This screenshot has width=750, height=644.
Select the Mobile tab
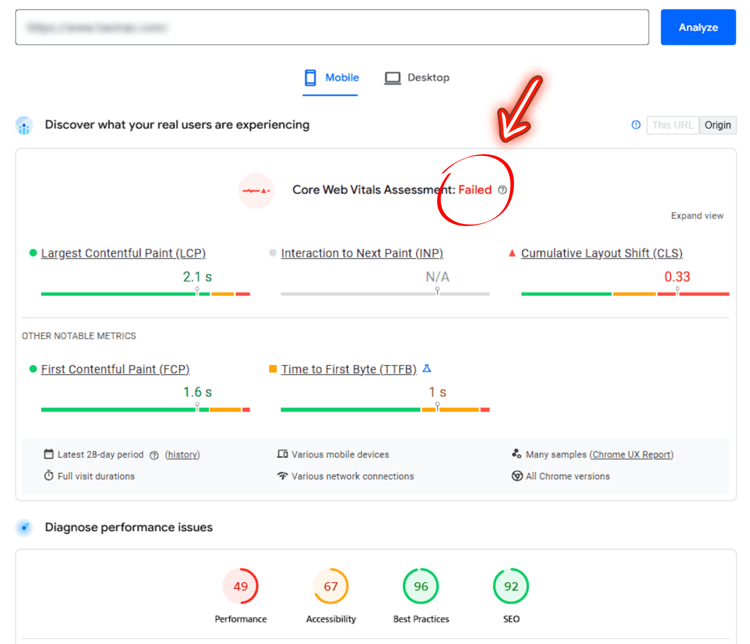pos(331,78)
